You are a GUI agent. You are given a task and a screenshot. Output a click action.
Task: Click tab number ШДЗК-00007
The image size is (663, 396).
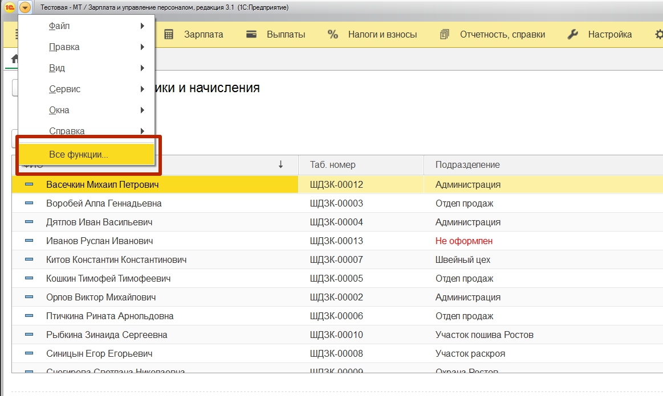click(x=336, y=259)
